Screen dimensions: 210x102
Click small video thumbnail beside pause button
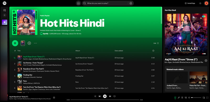point(23,43)
